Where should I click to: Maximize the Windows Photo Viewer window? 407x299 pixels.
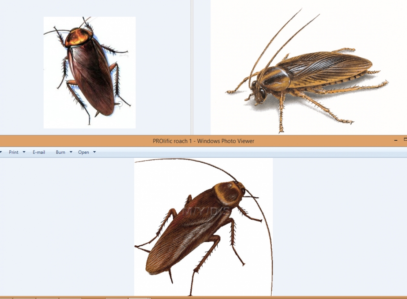[x=405, y=140]
